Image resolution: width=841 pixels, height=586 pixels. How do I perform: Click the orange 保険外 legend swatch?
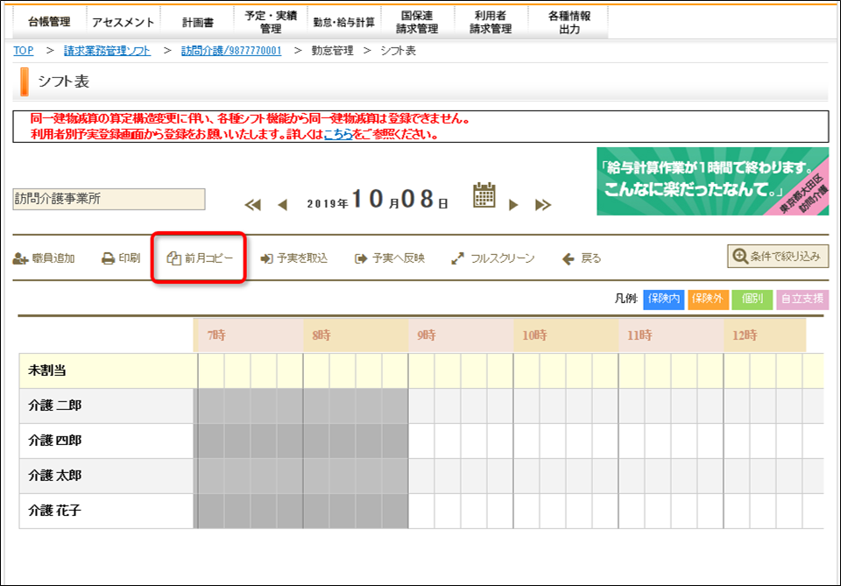coord(708,300)
